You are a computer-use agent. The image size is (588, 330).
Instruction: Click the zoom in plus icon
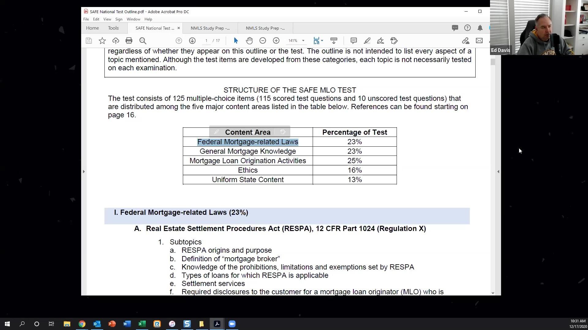click(276, 41)
